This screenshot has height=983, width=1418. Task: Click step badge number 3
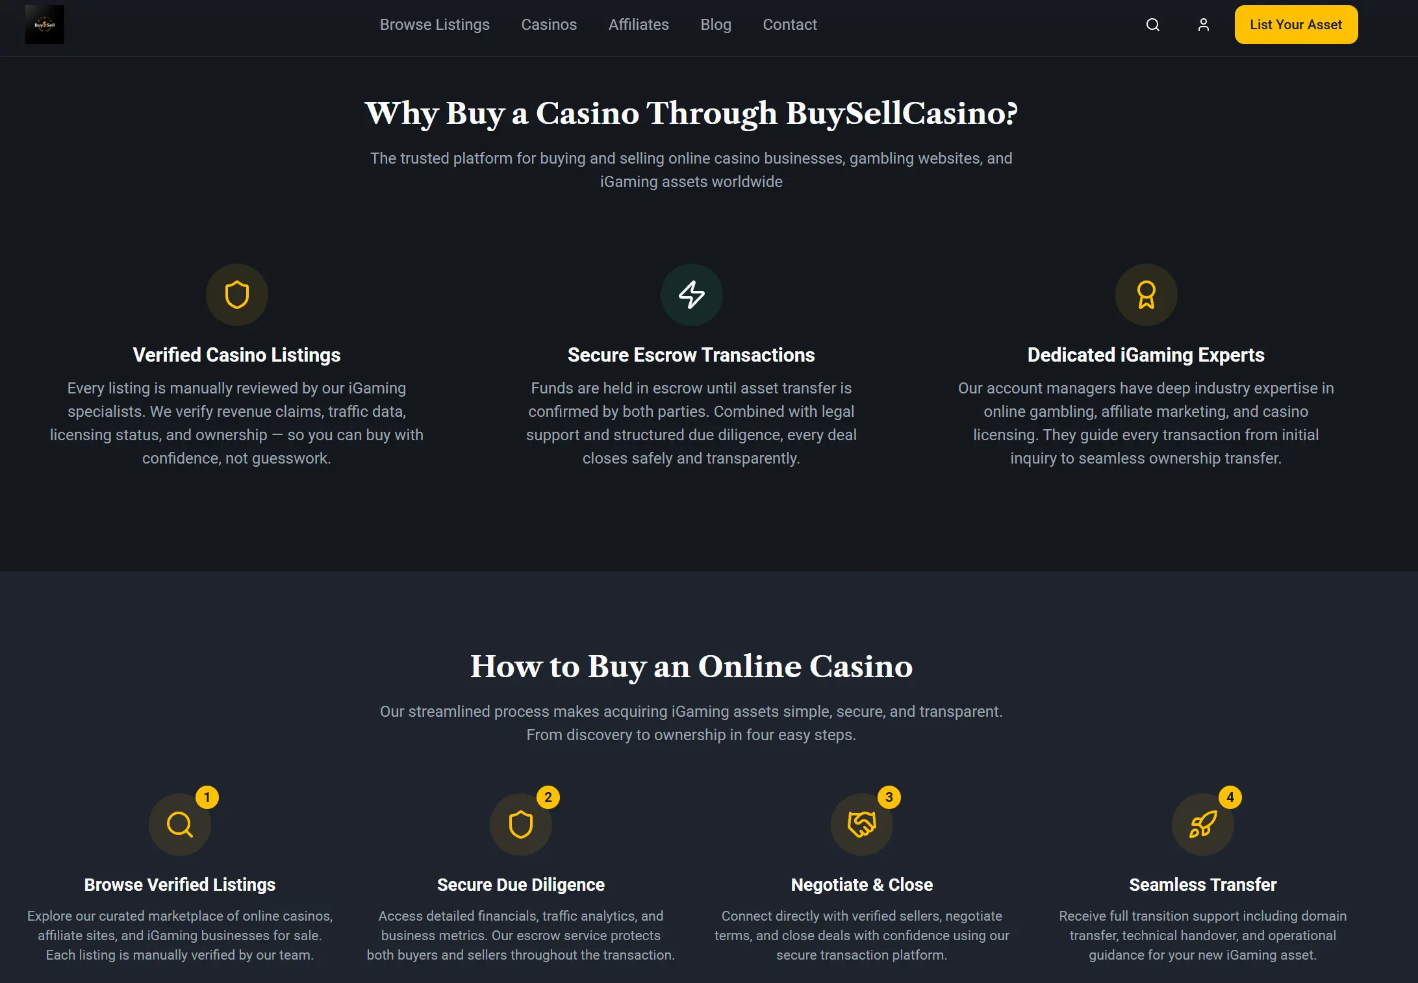889,797
